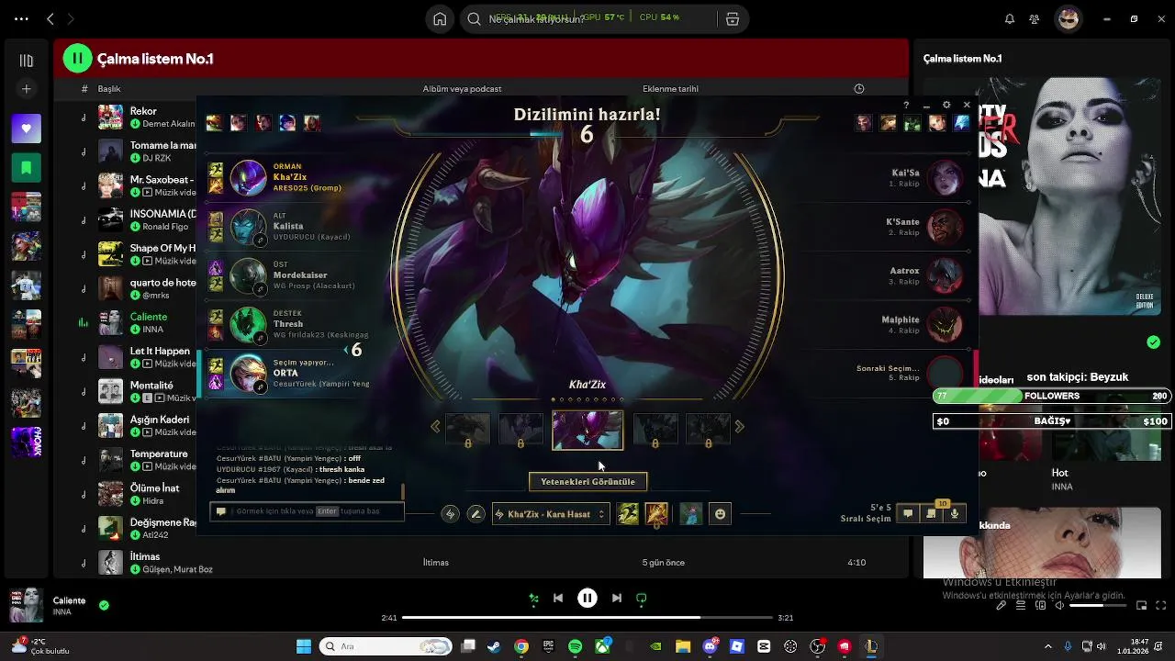Toggle Spotify repeat mode
1175x661 pixels.
pyautogui.click(x=642, y=599)
